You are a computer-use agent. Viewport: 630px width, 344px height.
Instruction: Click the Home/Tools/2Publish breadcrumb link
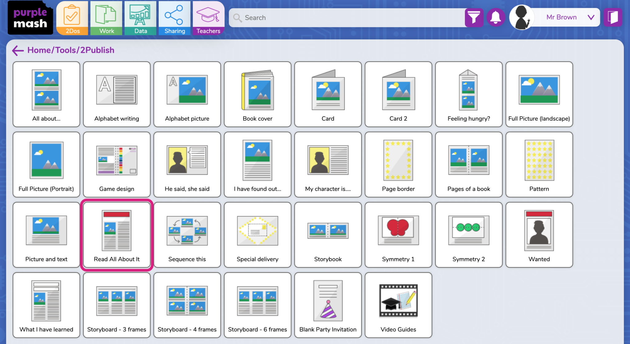coord(71,50)
